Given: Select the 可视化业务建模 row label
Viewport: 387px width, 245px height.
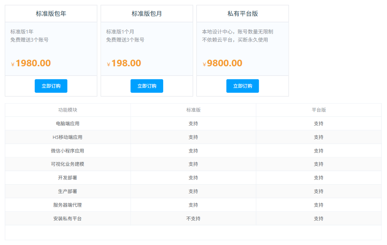Looking at the screenshot, I should (x=68, y=164).
